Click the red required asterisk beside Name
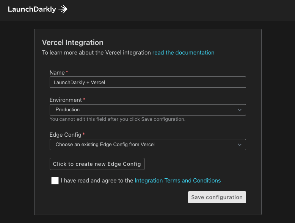295x223 pixels. coord(67,72)
